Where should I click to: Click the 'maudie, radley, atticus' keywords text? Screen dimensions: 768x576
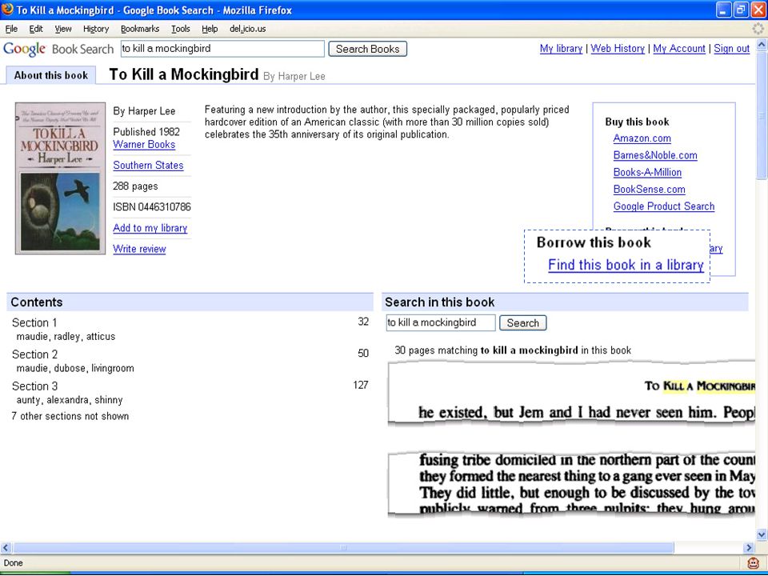[66, 337]
